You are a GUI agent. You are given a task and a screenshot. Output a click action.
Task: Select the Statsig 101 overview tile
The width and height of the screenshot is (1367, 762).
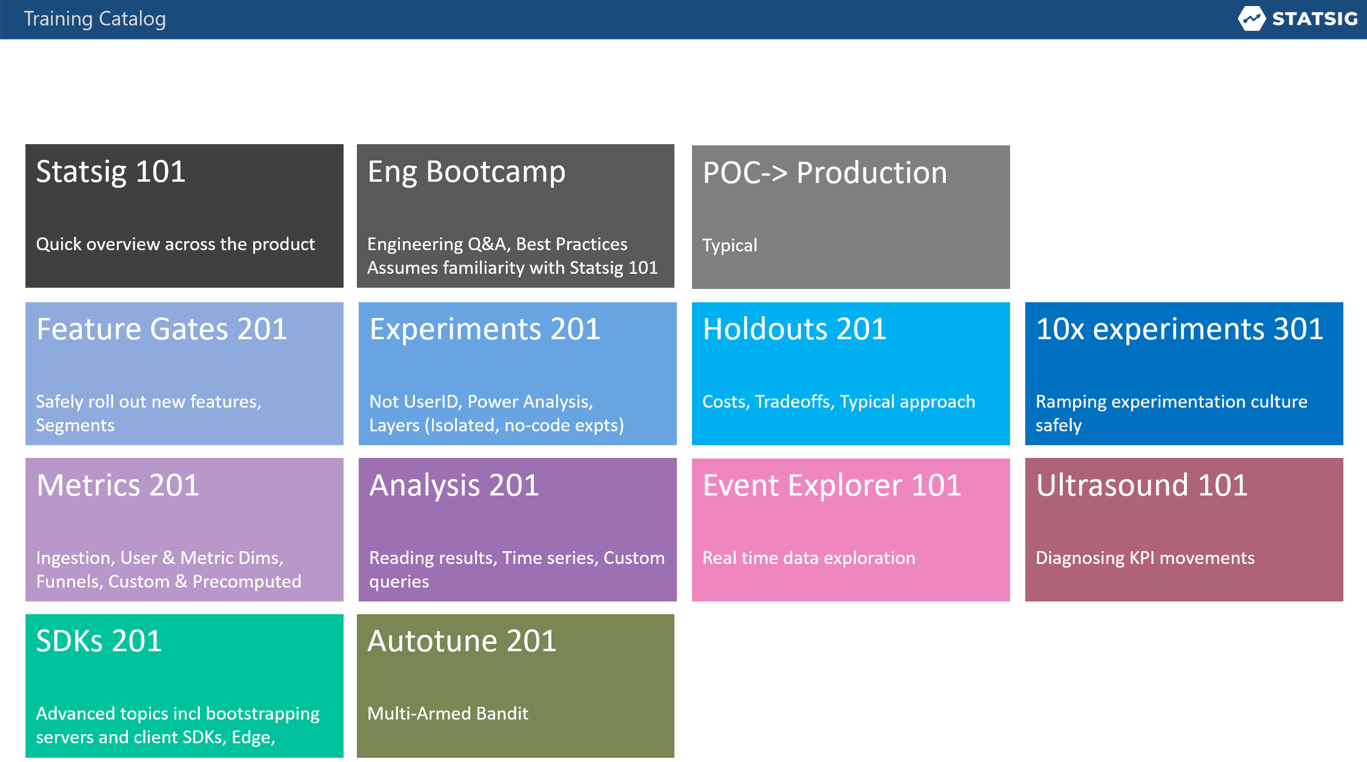(184, 216)
